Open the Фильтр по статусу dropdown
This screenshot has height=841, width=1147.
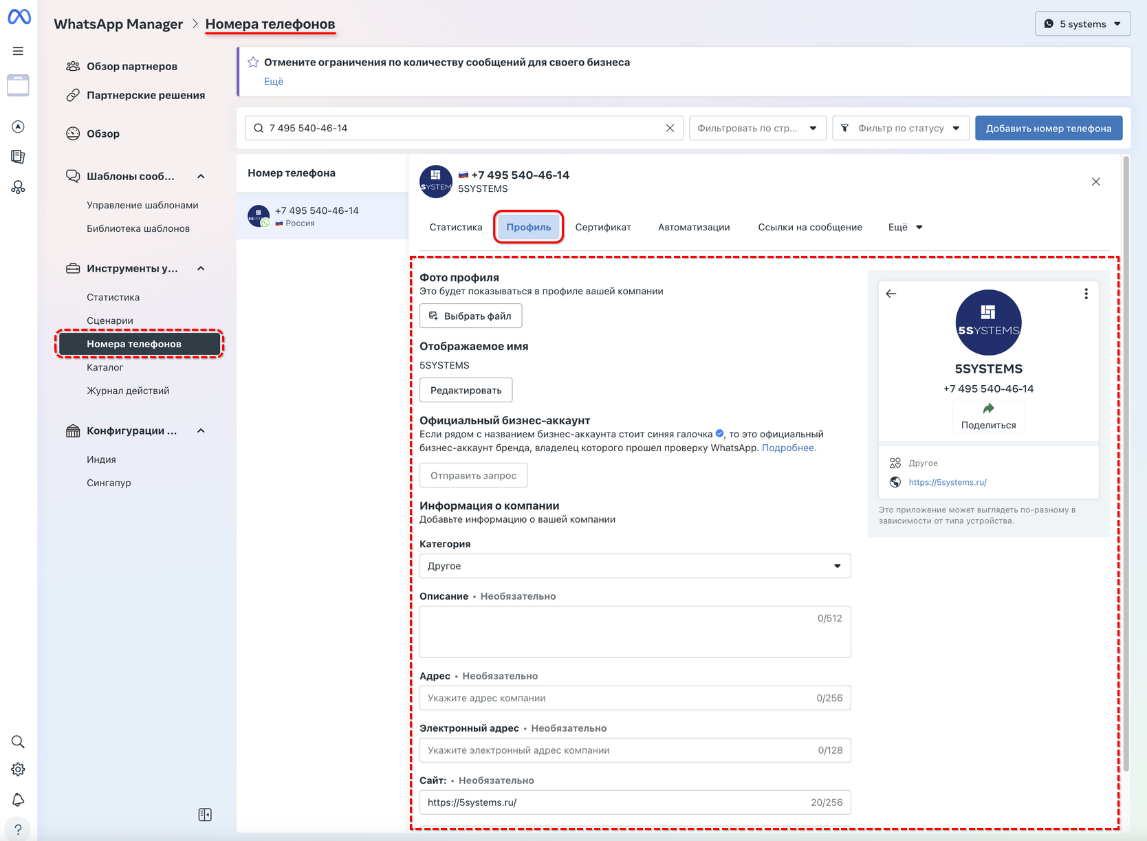coord(900,127)
